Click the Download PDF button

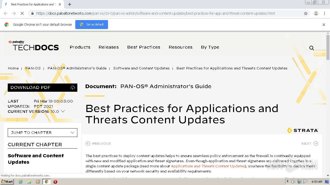pos(43,88)
